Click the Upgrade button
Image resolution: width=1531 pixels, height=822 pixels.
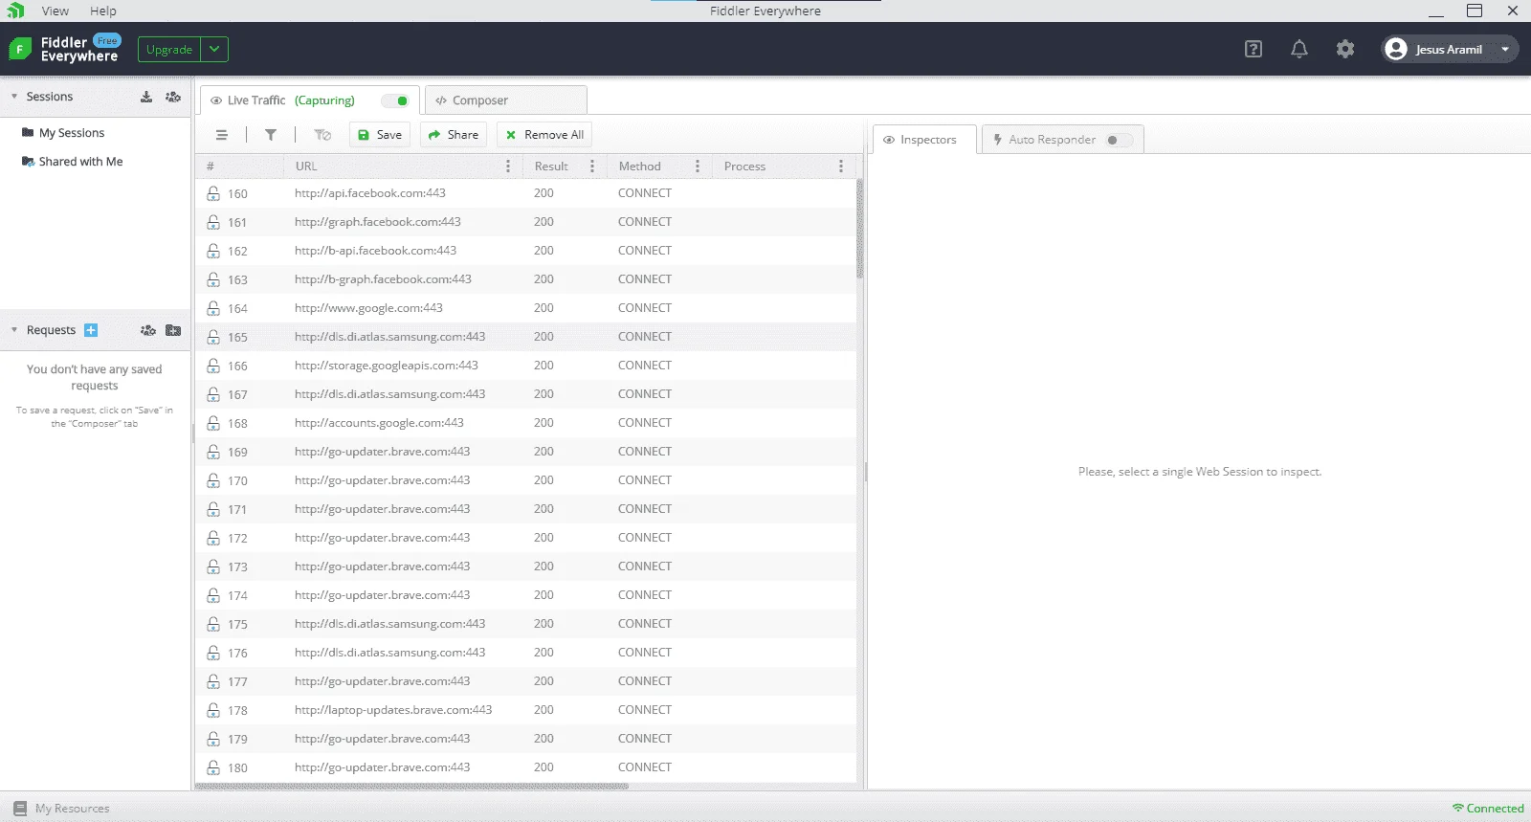pos(169,50)
